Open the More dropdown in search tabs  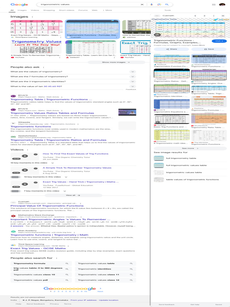(108, 10)
